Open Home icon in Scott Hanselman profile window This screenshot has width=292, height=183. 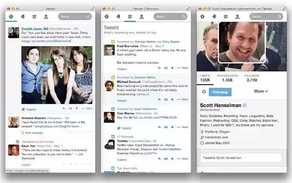(203, 17)
